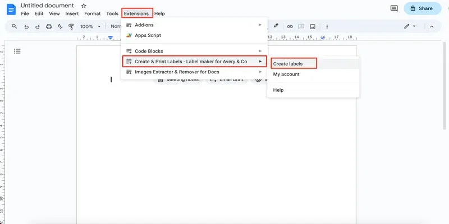Add a comment using toolbar icon
The image size is (449, 224).
[x=301, y=26]
